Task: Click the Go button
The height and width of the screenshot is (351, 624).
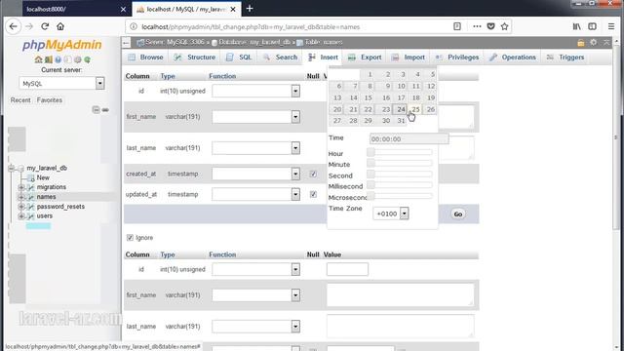Action: [458, 214]
